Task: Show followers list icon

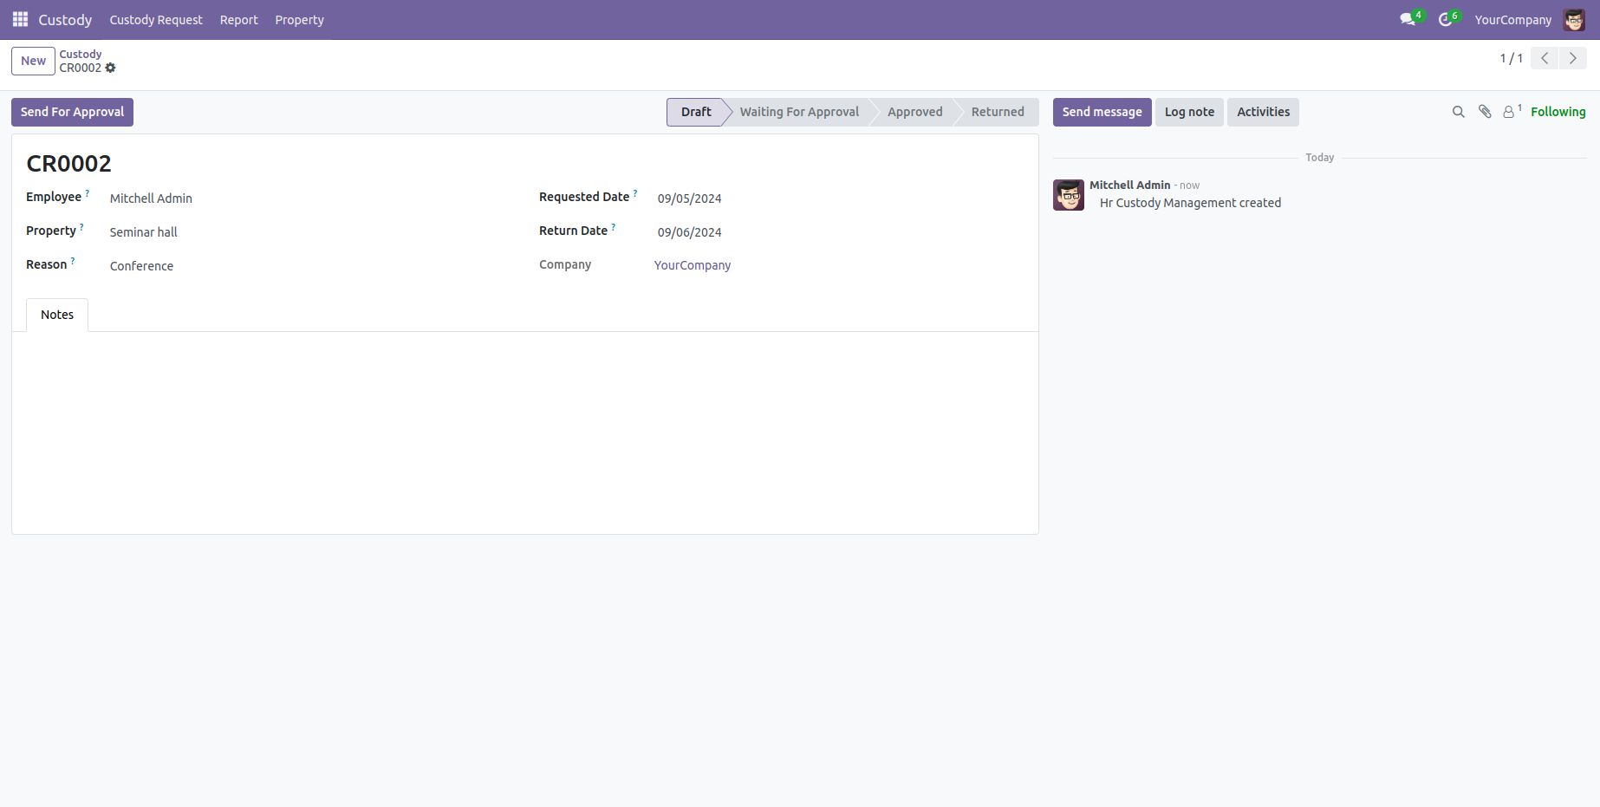Action: click(1510, 112)
